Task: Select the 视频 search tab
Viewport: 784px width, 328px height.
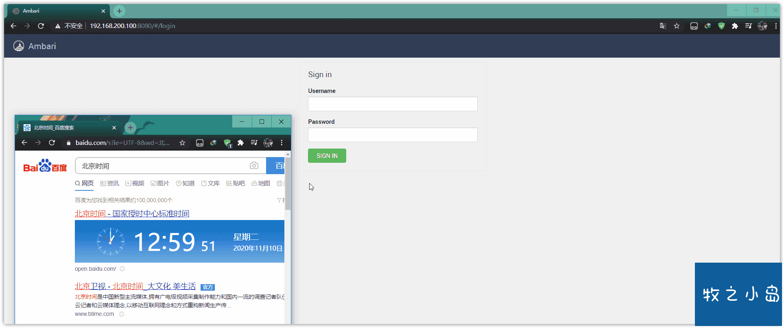Action: (x=135, y=183)
